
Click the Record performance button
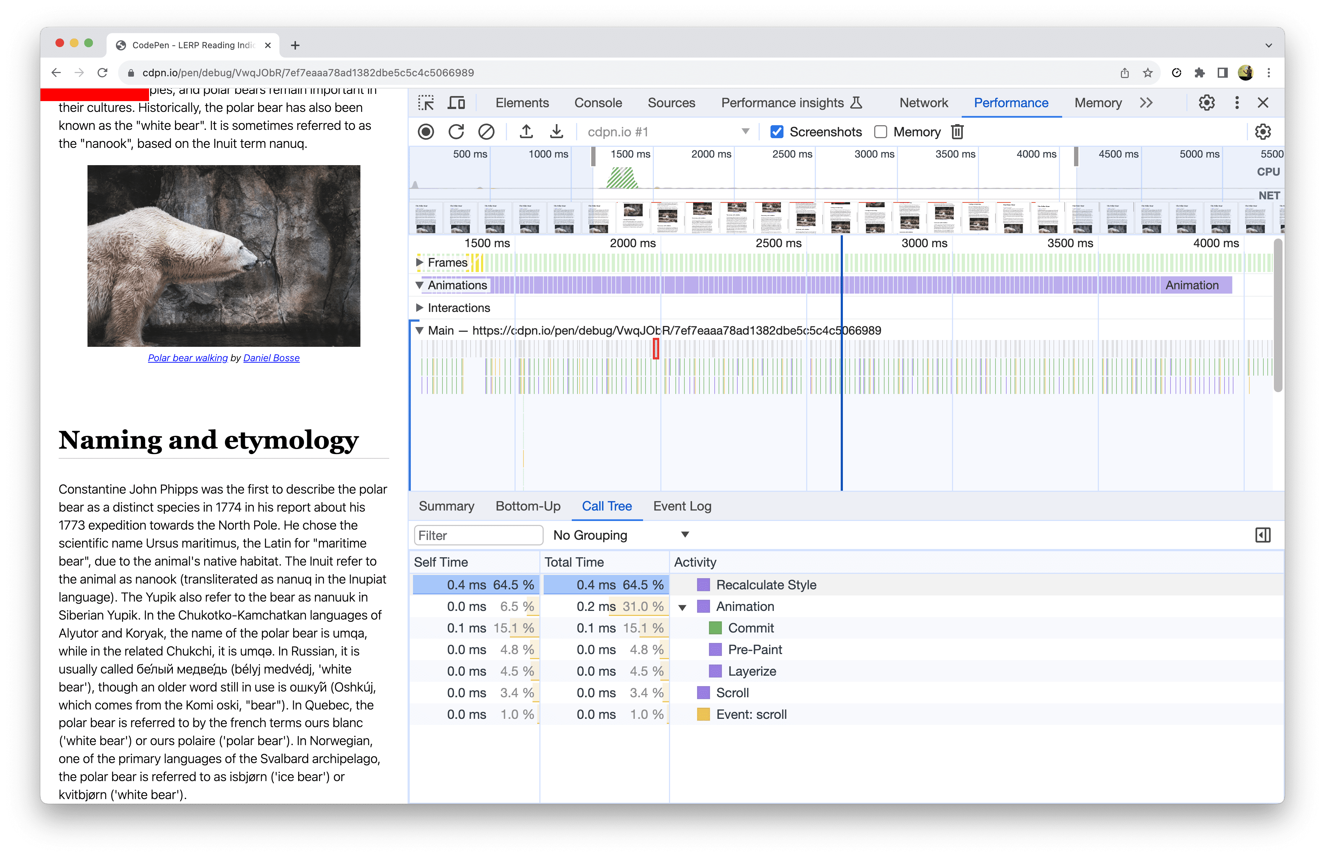pyautogui.click(x=426, y=132)
